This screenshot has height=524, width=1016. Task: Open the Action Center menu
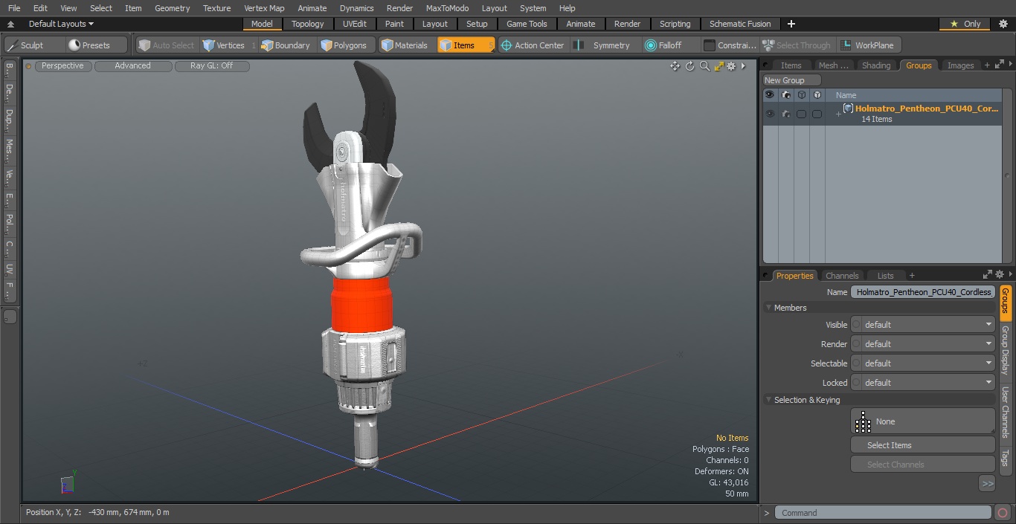[533, 45]
